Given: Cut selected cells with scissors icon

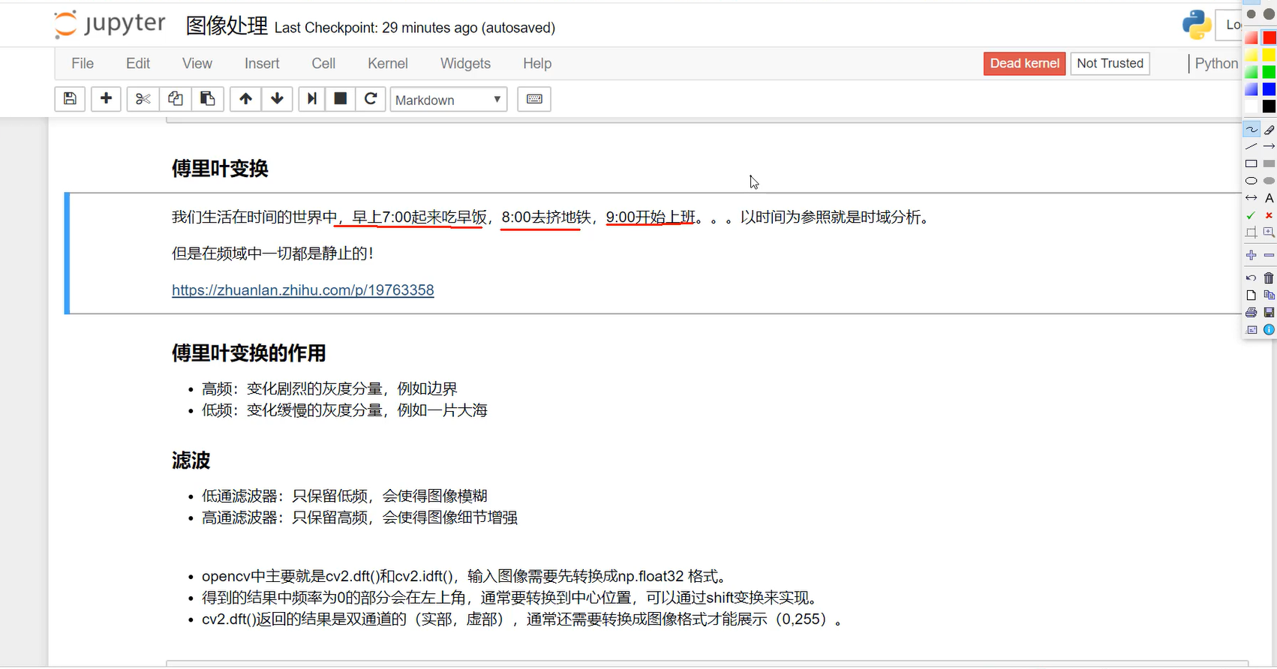Looking at the screenshot, I should (143, 99).
